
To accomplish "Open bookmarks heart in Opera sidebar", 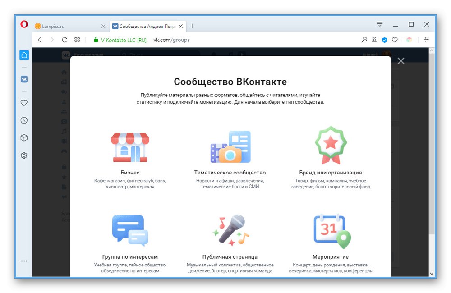I will coord(24,103).
